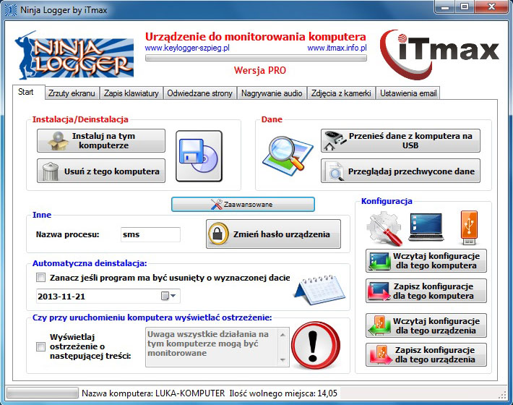513x405 pixels.
Task: Open the Zapis klawiatury tab
Action: click(x=132, y=93)
